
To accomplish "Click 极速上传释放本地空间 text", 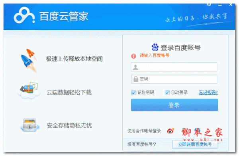I will [74, 59].
